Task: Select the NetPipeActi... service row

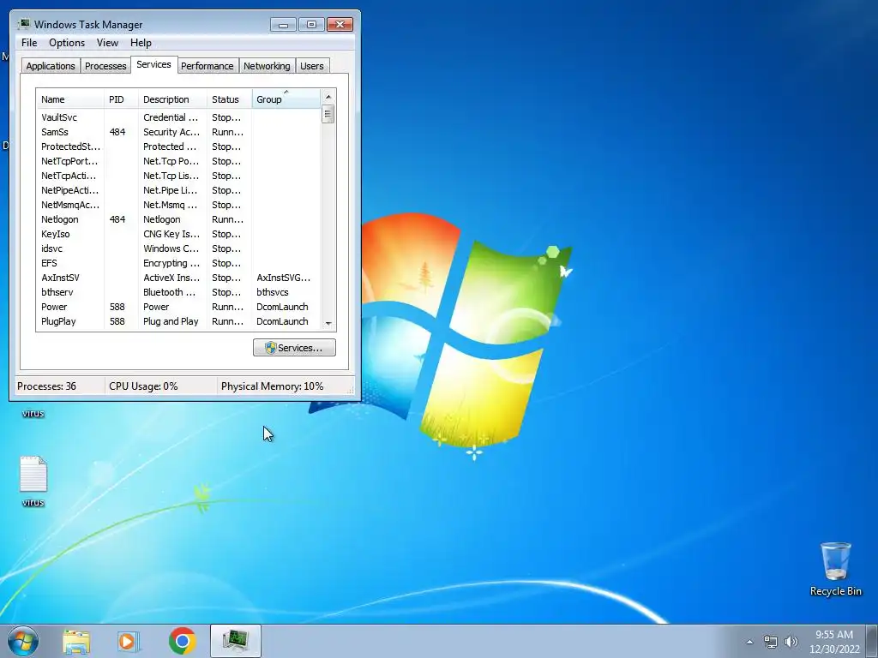Action: tap(178, 190)
